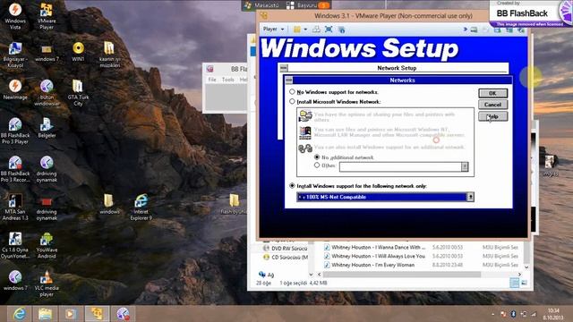
Task: Click Masaüstü item in top bar
Action: [x=261, y=5]
